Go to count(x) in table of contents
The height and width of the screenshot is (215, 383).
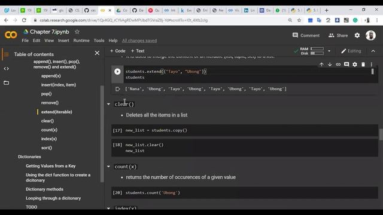click(x=49, y=130)
